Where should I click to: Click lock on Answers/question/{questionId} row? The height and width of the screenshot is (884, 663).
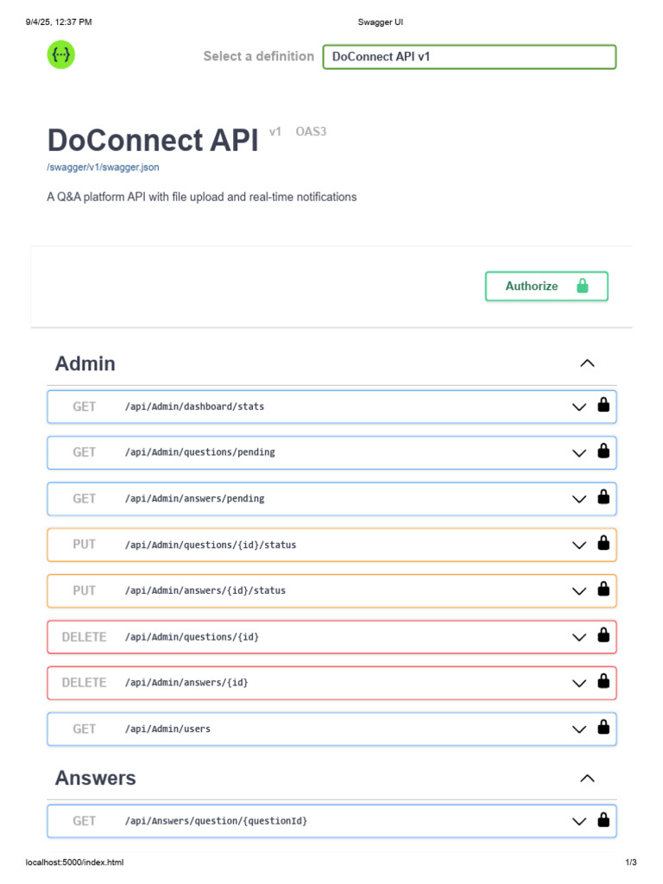603,820
